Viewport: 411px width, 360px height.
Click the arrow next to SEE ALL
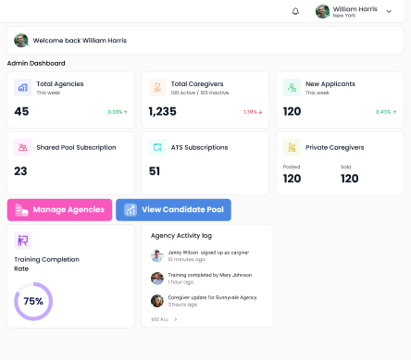[176, 319]
